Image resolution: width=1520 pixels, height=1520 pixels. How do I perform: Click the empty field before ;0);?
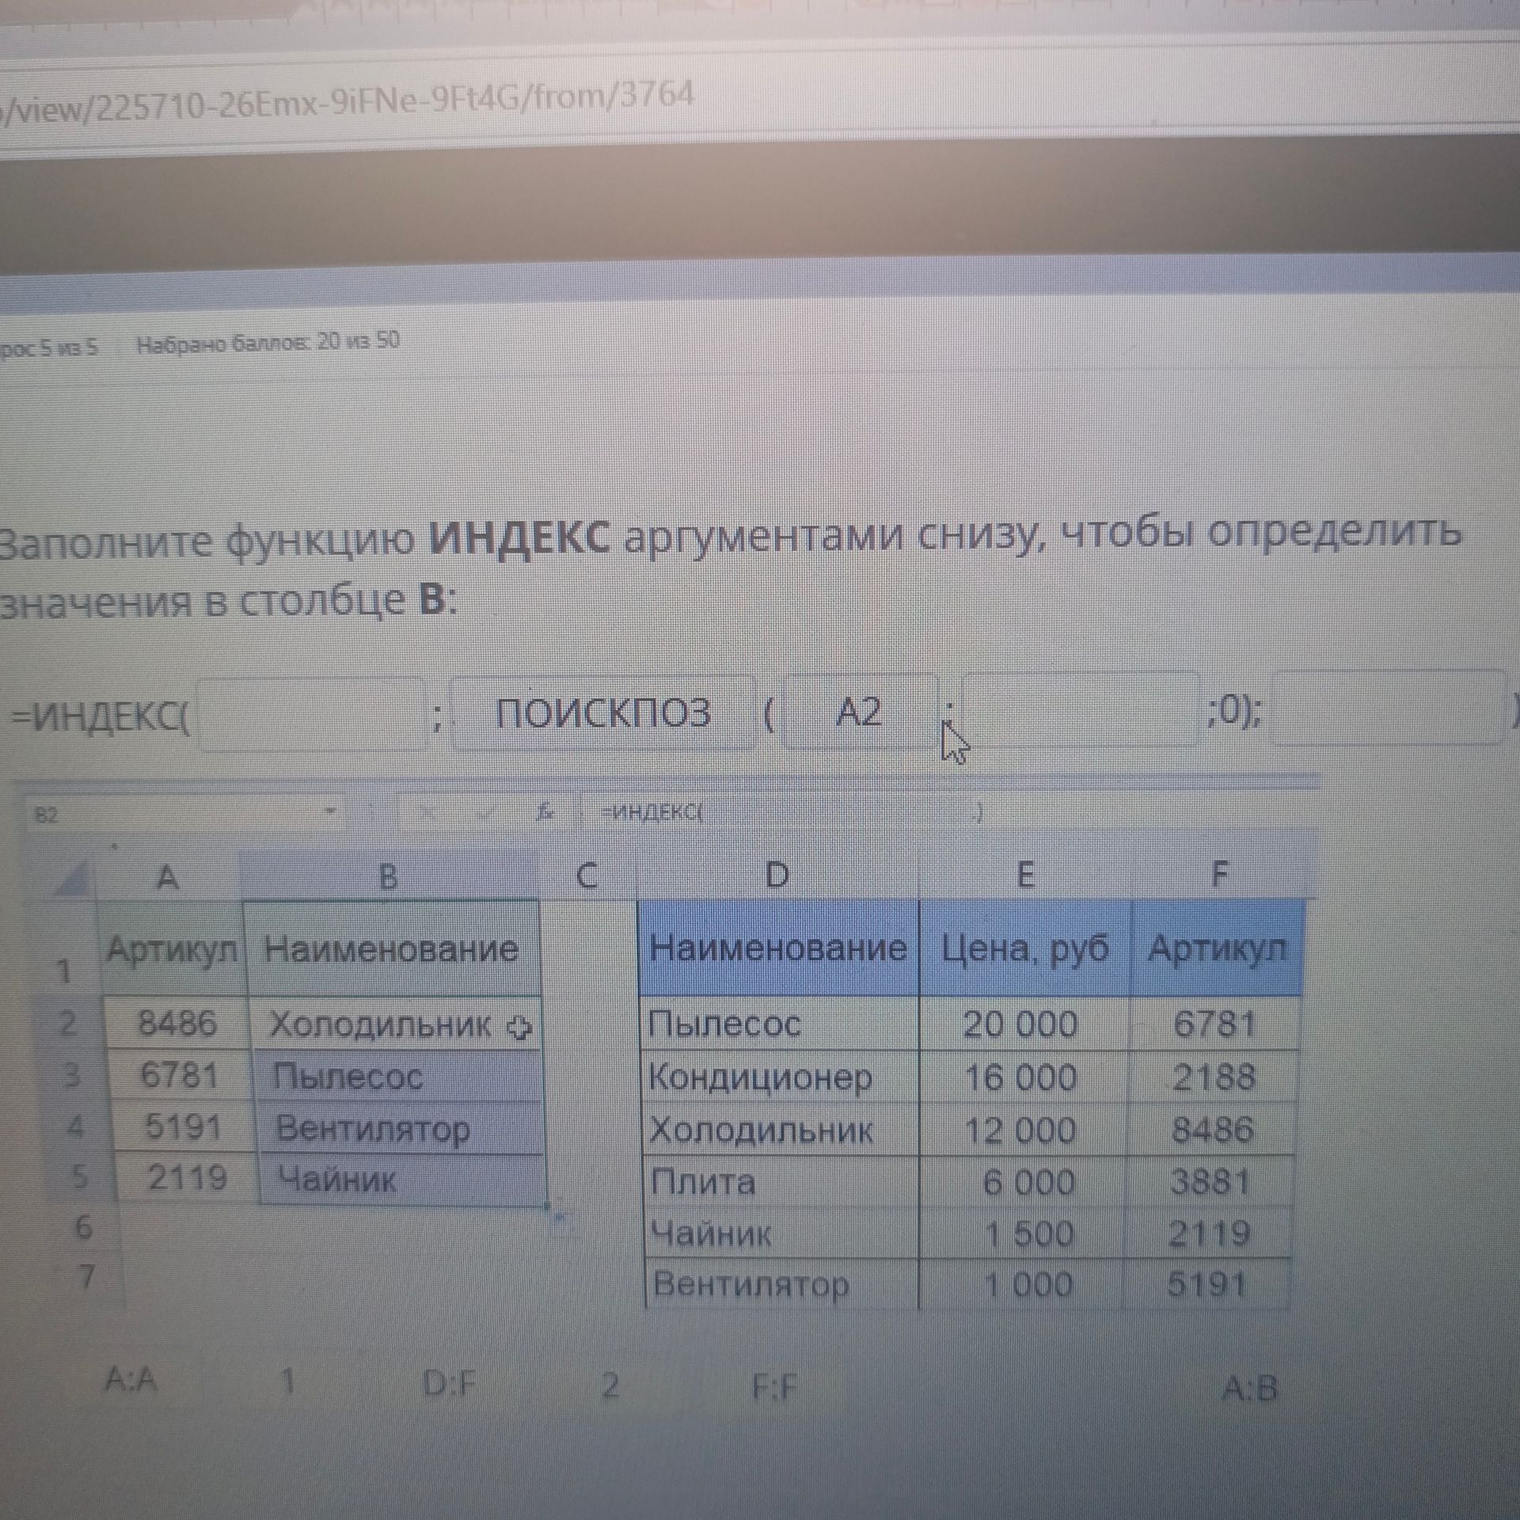tap(1081, 709)
